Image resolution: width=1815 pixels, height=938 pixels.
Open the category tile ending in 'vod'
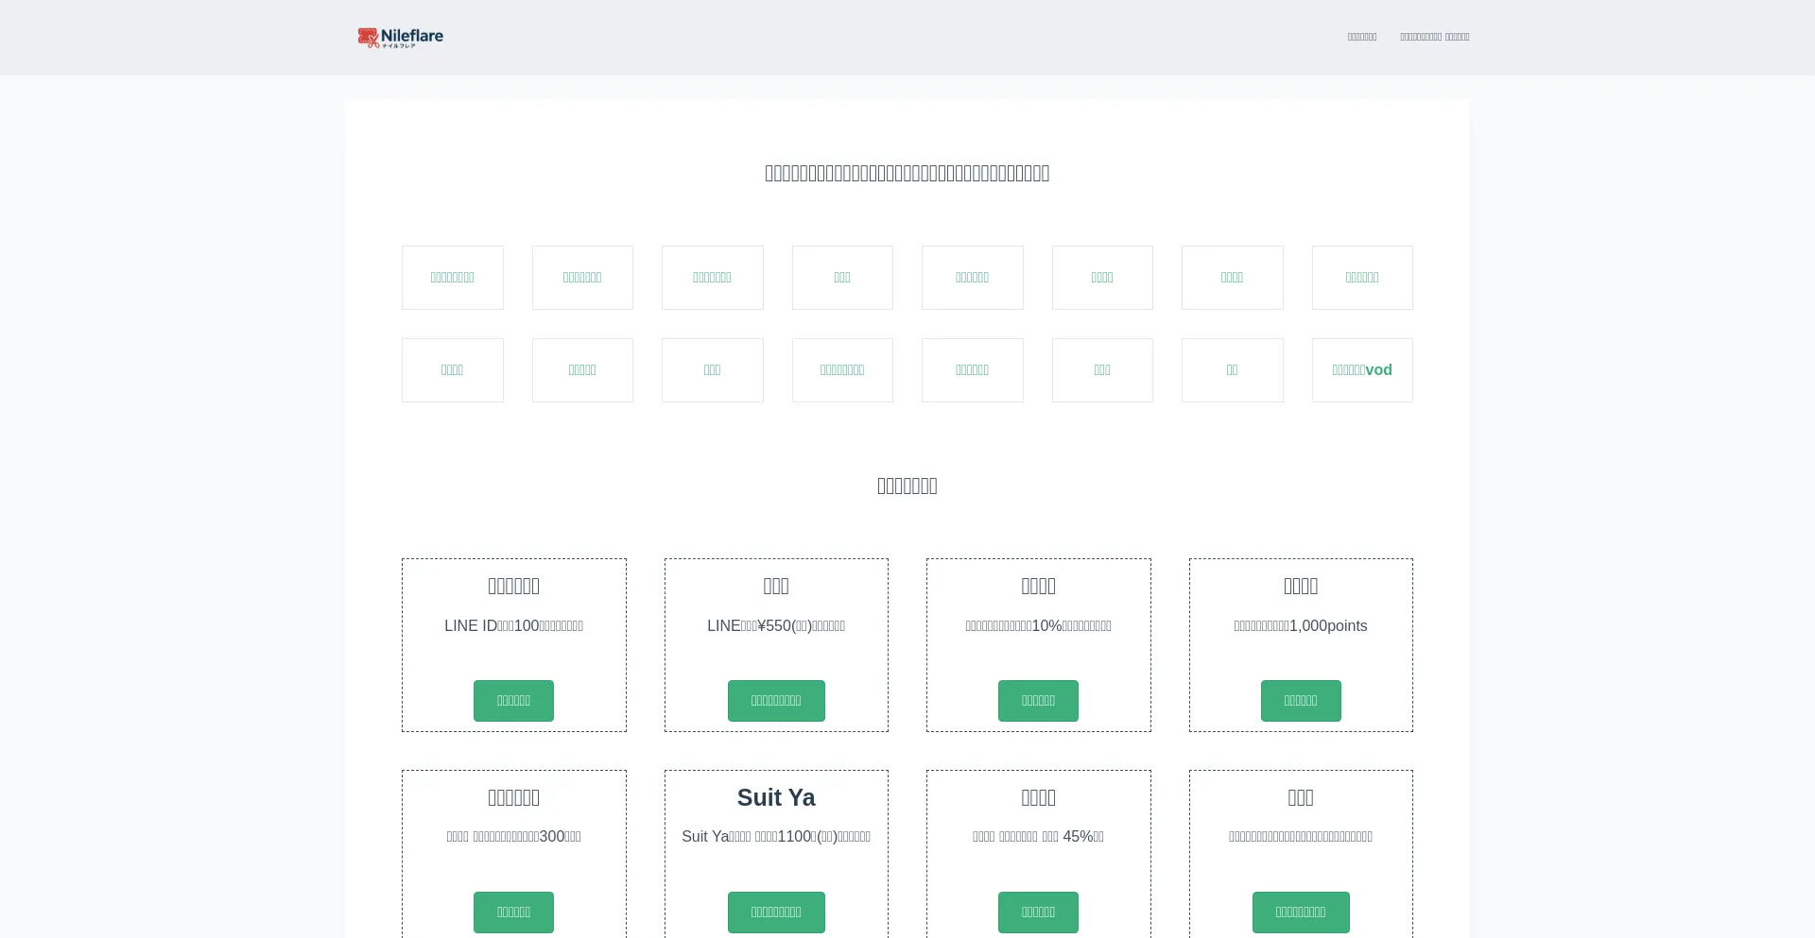click(1361, 370)
